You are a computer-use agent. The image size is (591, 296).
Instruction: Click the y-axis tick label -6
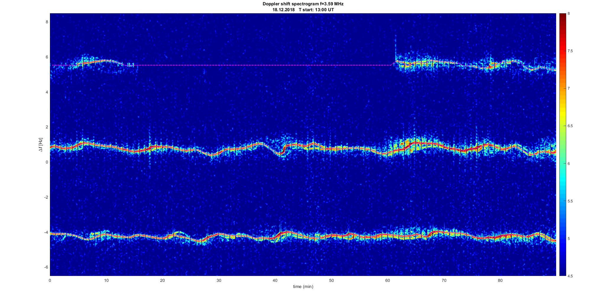46,267
